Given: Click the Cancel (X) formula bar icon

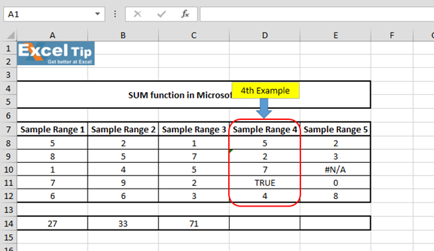Looking at the screenshot, I should [138, 14].
